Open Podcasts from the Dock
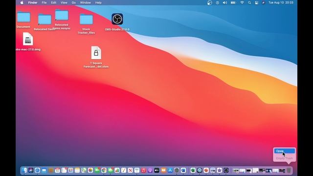 tap(150, 170)
